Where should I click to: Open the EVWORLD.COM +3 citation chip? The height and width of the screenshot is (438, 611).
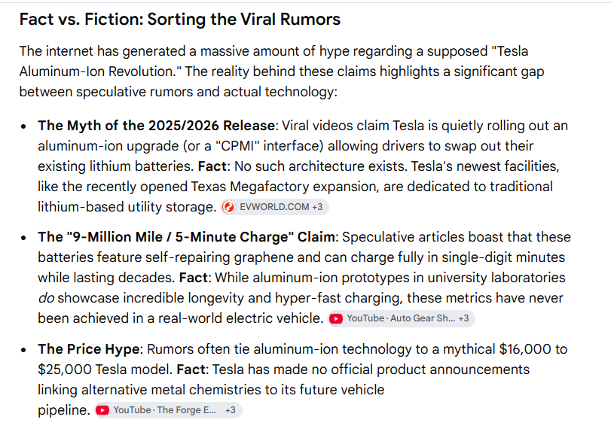coord(274,207)
